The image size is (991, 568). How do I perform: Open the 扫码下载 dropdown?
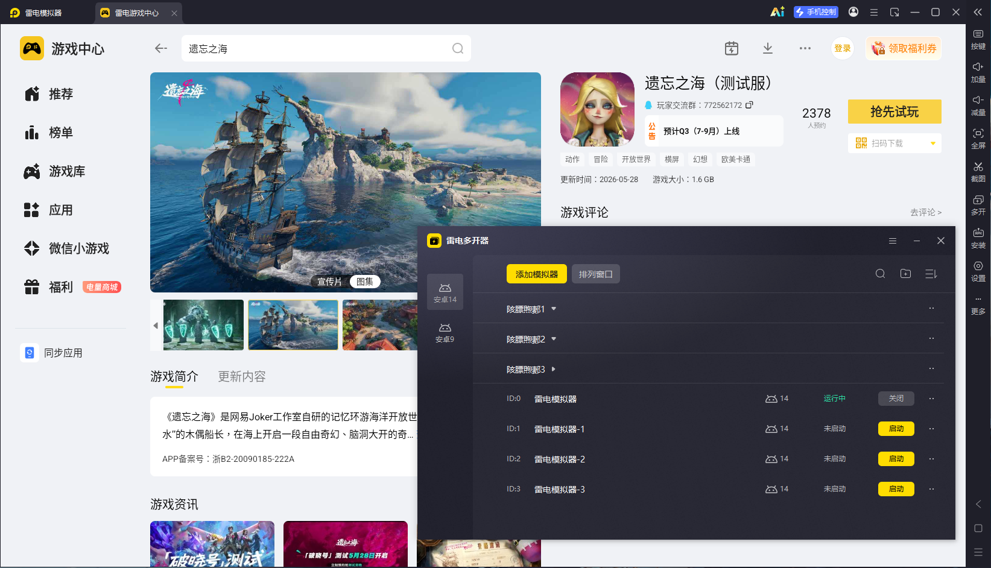[933, 144]
